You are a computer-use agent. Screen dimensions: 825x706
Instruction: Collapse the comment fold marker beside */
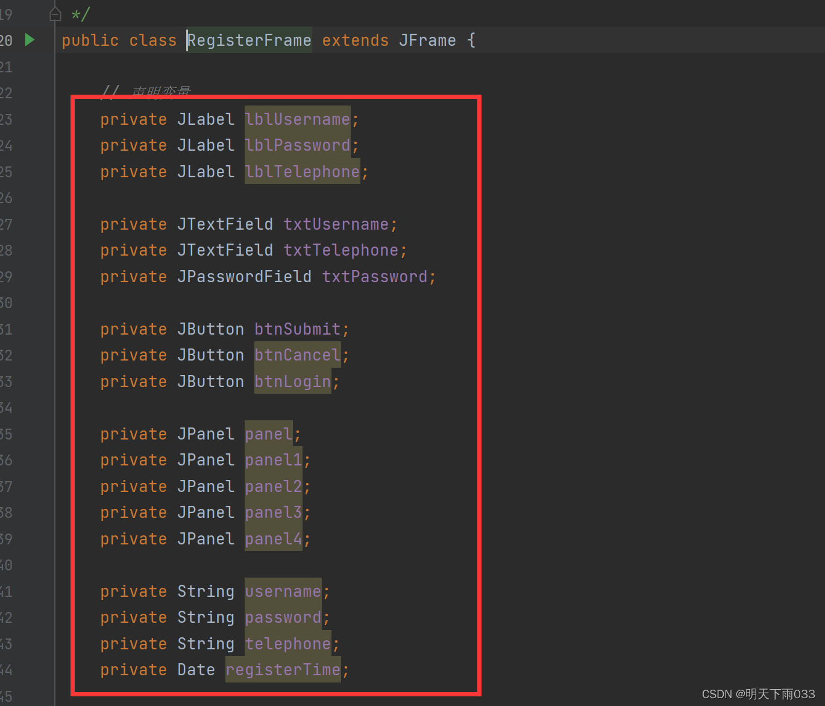(55, 14)
